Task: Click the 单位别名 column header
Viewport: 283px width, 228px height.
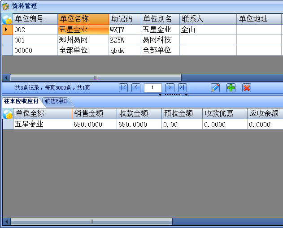Action: coord(160,19)
